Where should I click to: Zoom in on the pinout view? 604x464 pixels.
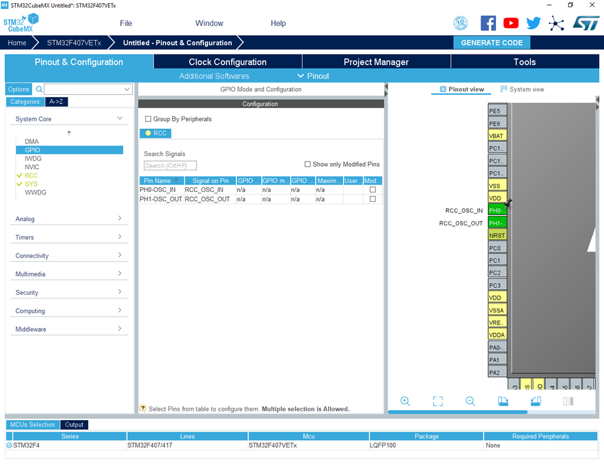405,401
